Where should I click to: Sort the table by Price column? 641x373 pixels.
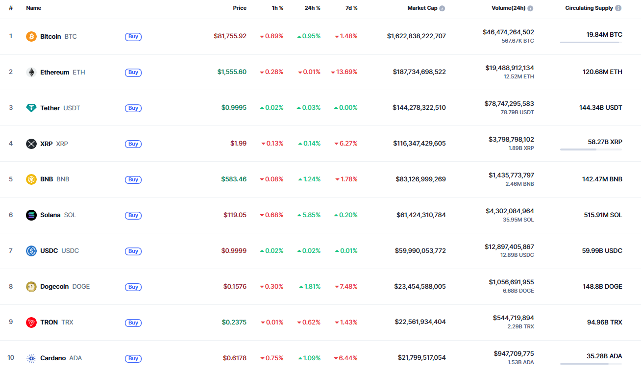[x=240, y=8]
